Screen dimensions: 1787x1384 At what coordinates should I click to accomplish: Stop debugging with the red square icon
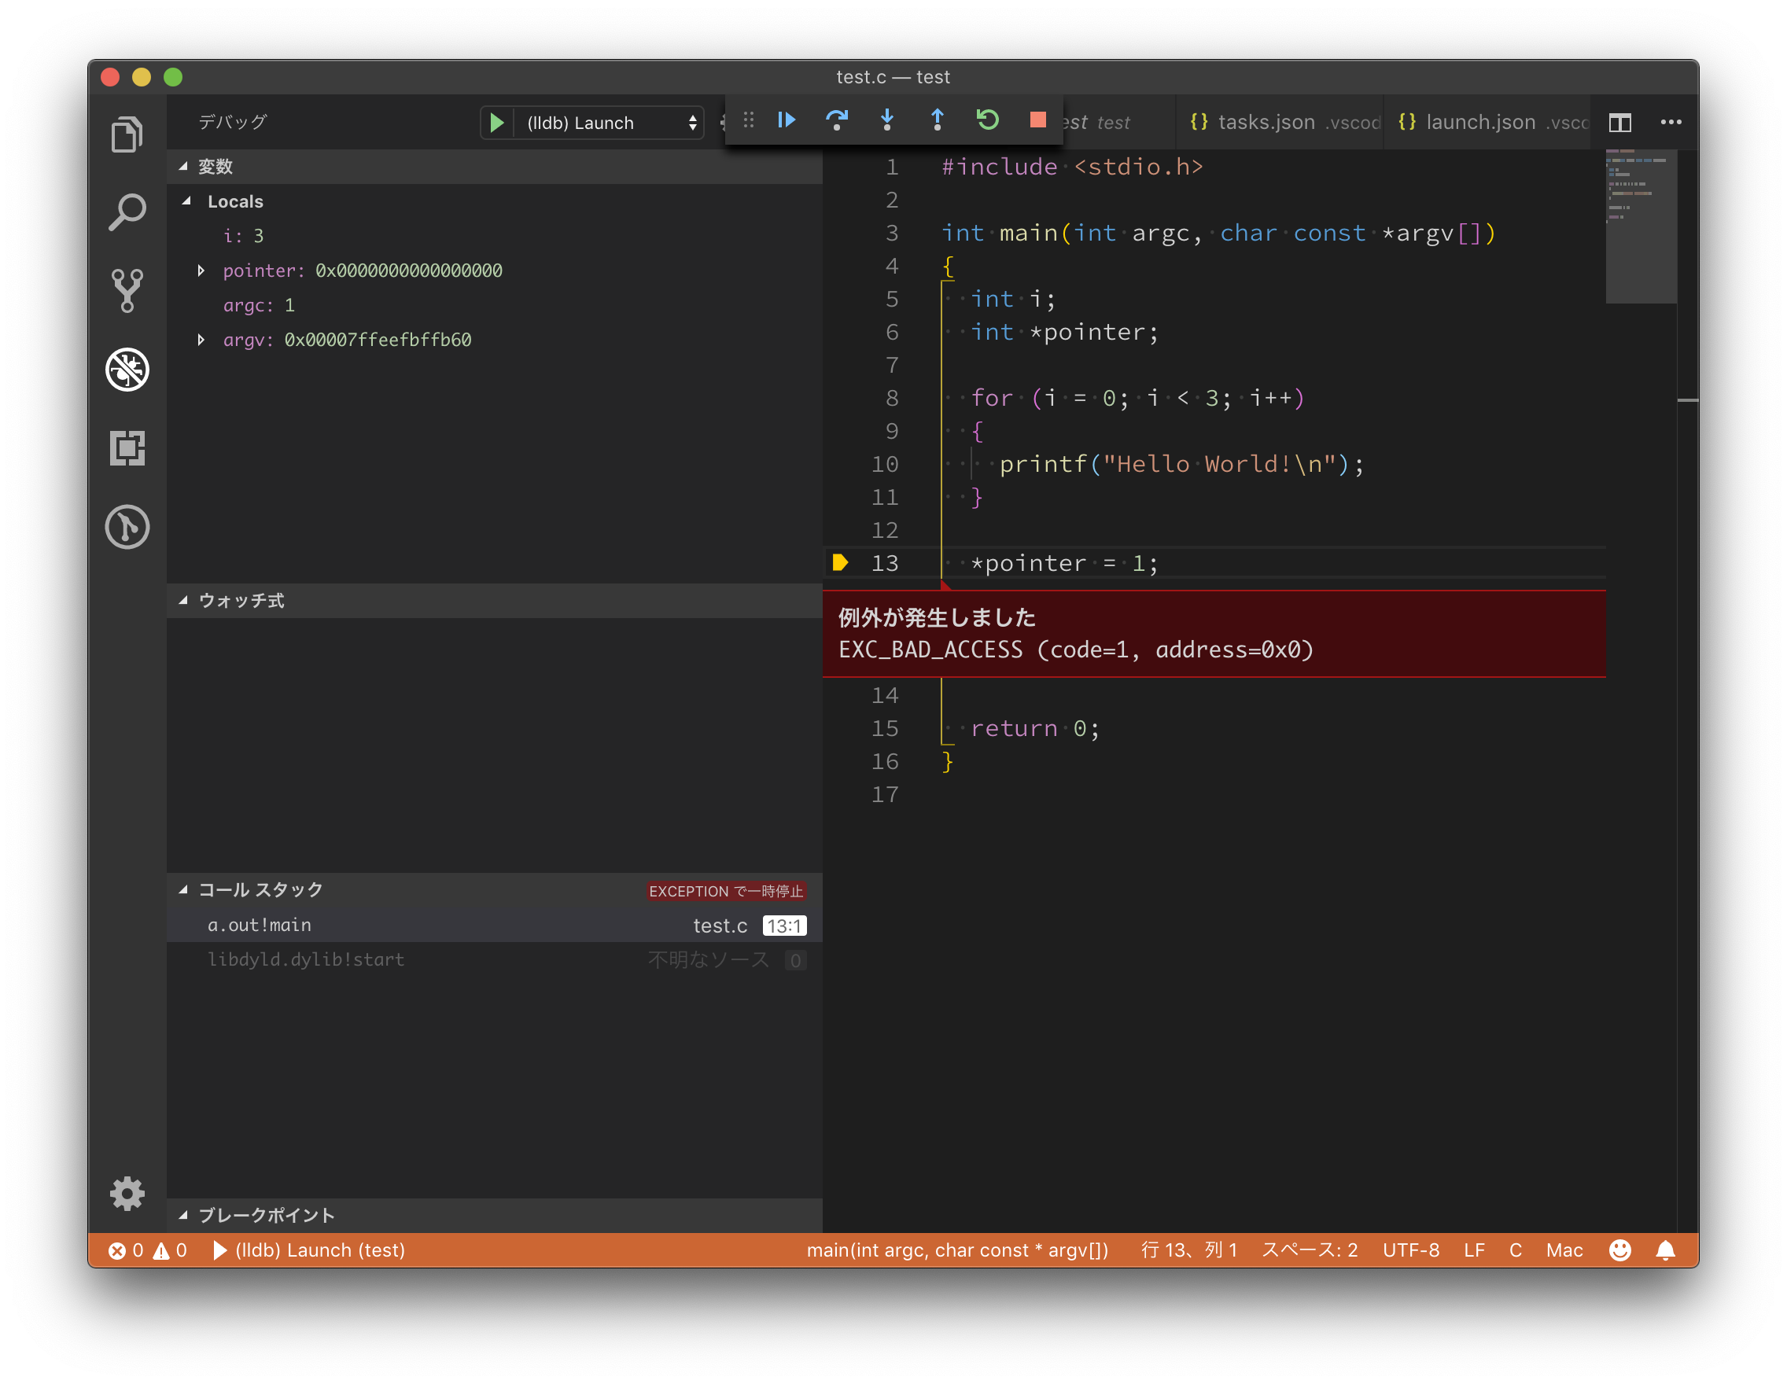(1037, 120)
